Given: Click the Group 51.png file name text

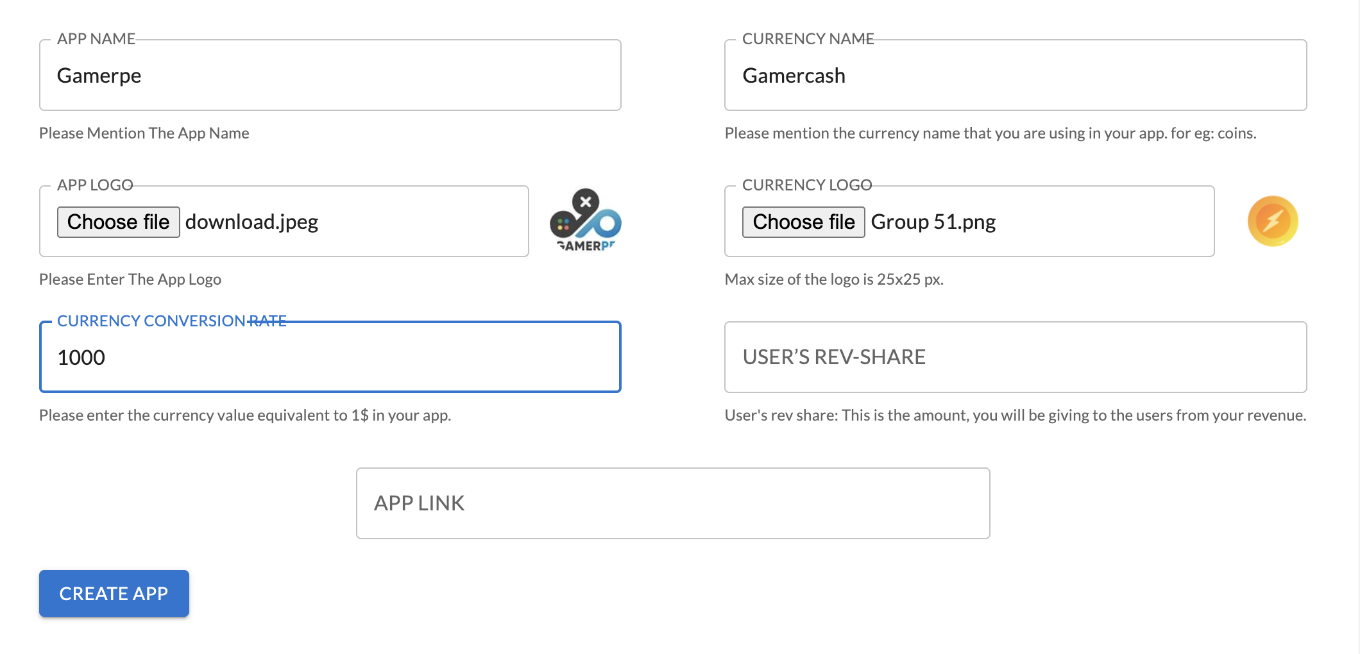Looking at the screenshot, I should (x=933, y=222).
